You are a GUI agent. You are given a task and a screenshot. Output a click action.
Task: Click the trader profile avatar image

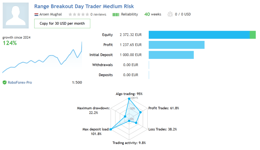pyautogui.click(x=15, y=15)
